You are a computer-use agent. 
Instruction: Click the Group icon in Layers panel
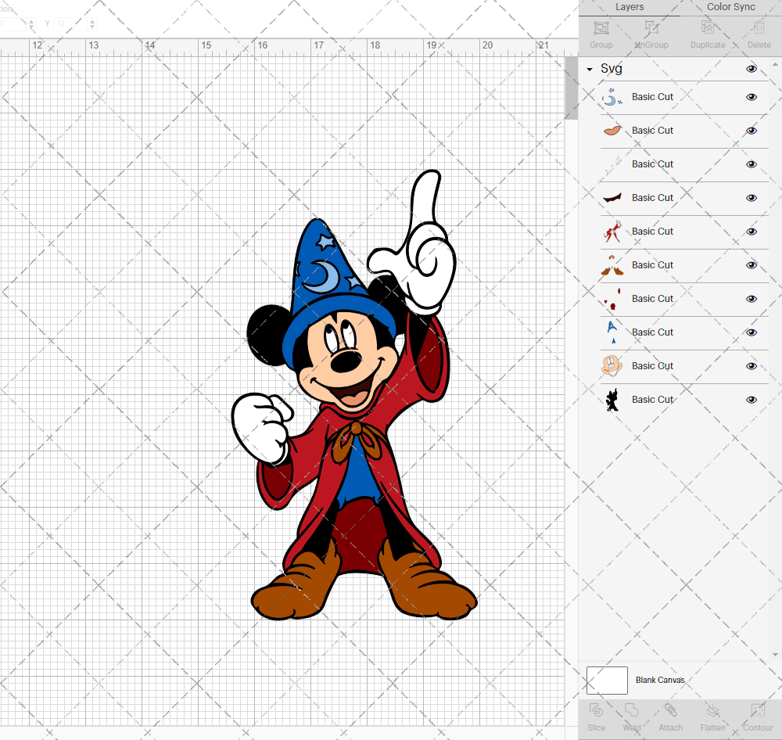point(601,28)
